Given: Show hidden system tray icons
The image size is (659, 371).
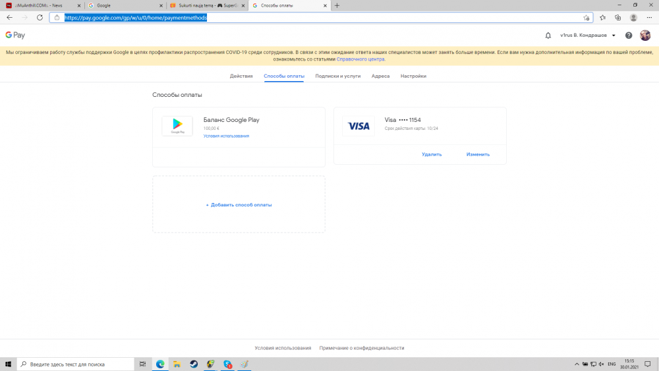Looking at the screenshot, I should pyautogui.click(x=577, y=364).
